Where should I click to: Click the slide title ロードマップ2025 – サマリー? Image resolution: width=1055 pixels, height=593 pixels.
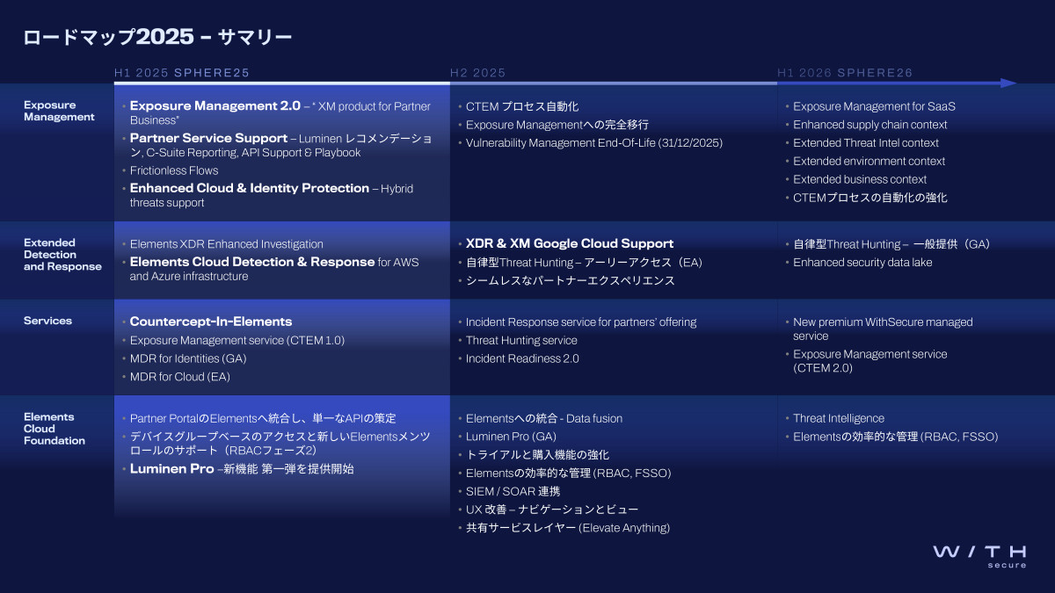point(157,37)
